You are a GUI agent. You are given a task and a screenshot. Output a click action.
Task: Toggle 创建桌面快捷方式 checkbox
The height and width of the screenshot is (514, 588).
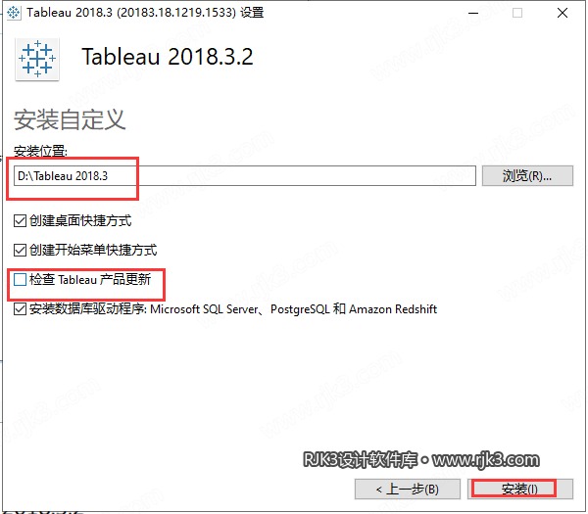pos(20,220)
